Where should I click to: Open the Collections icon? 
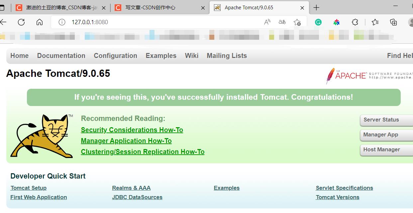(x=393, y=22)
